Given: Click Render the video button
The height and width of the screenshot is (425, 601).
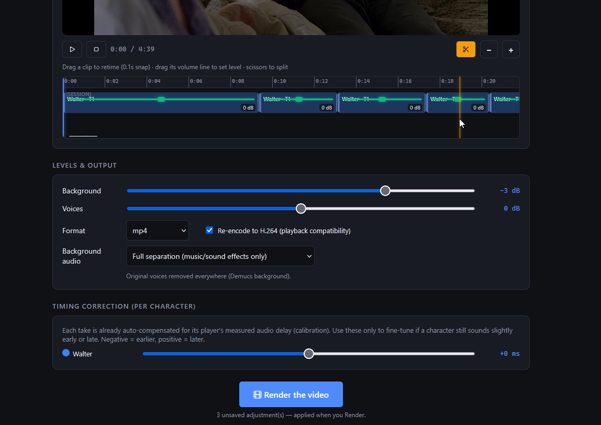Looking at the screenshot, I should [x=291, y=394].
